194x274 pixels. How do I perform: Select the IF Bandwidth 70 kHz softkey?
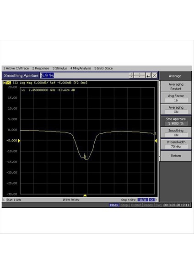tap(176, 144)
